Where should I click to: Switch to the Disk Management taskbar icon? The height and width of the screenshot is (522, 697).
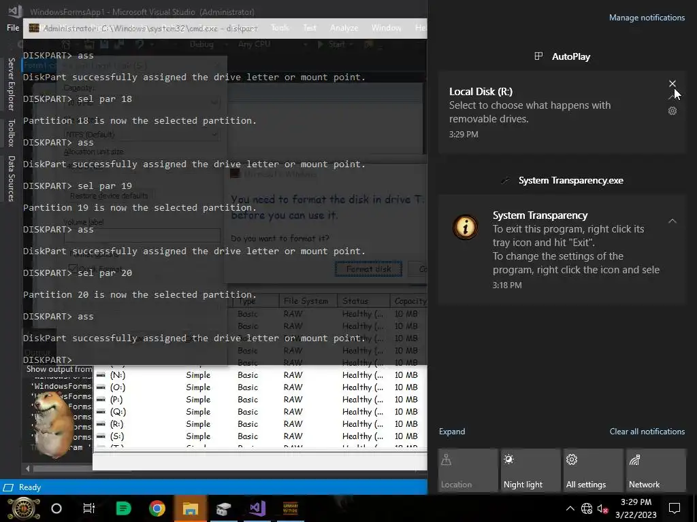(223, 508)
